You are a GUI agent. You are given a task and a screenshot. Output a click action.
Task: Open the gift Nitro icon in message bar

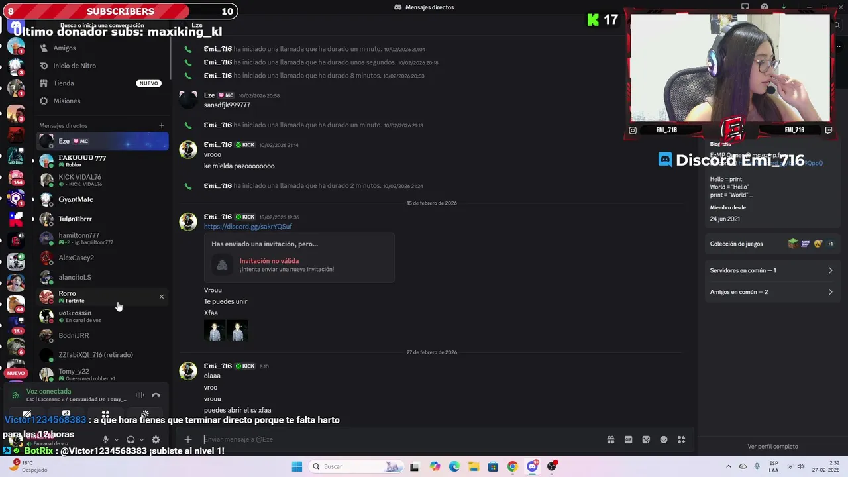click(611, 439)
